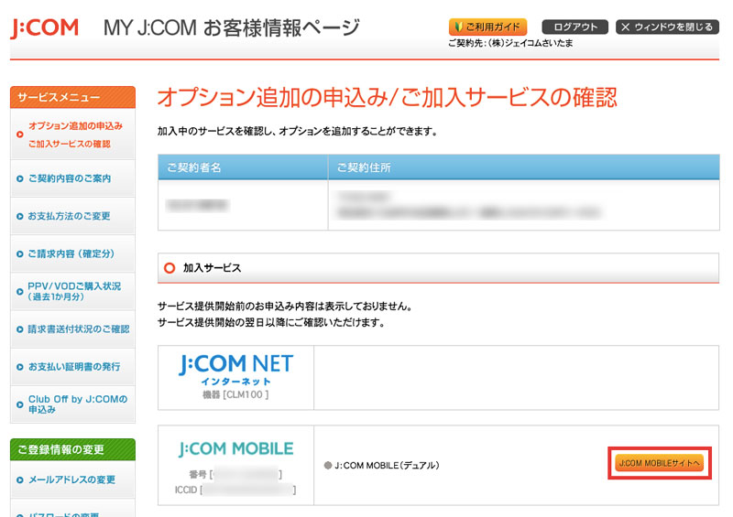Select オプション追加の申込み menu item
The image size is (733, 517).
point(73,135)
